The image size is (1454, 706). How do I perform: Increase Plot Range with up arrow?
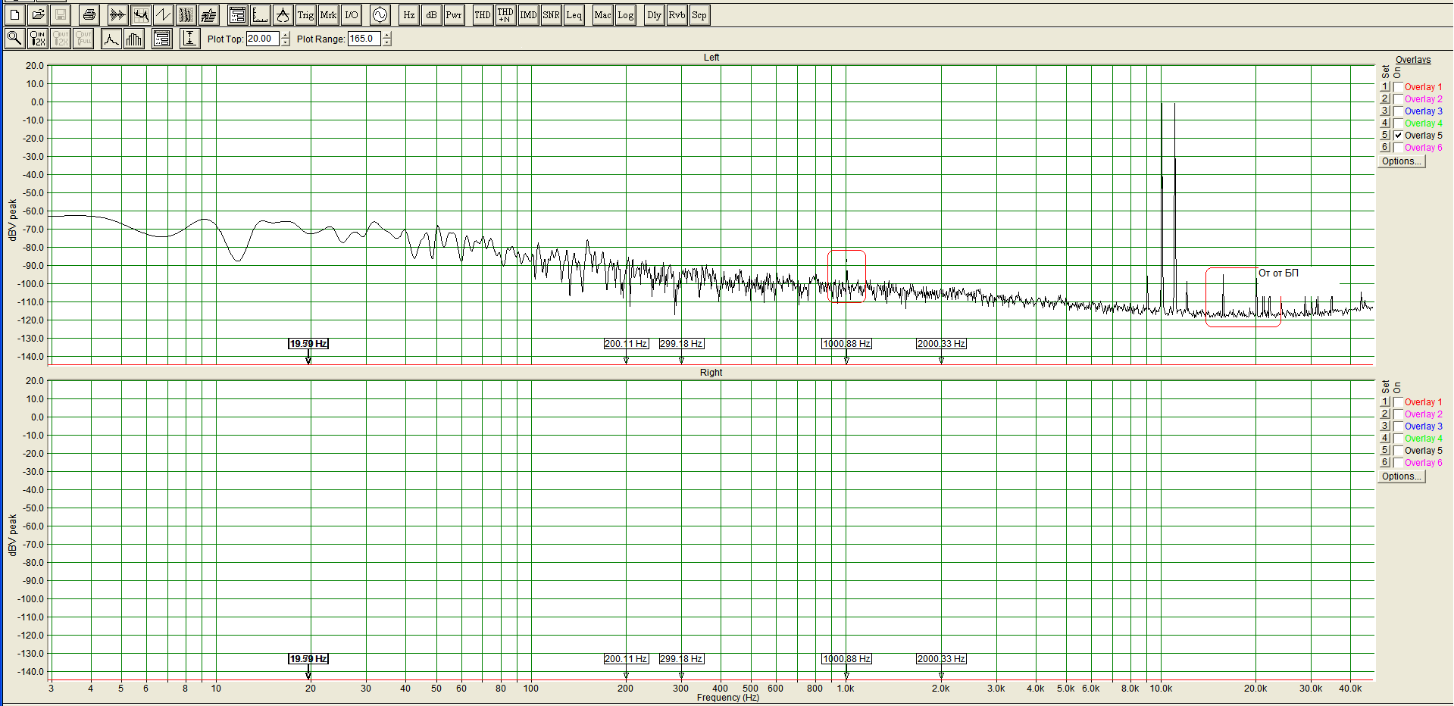(x=387, y=35)
